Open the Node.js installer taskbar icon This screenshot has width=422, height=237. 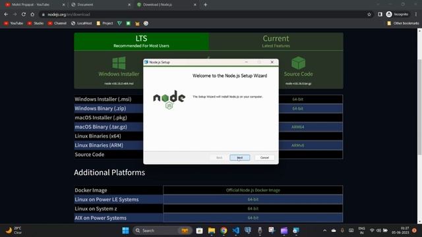coord(296,230)
